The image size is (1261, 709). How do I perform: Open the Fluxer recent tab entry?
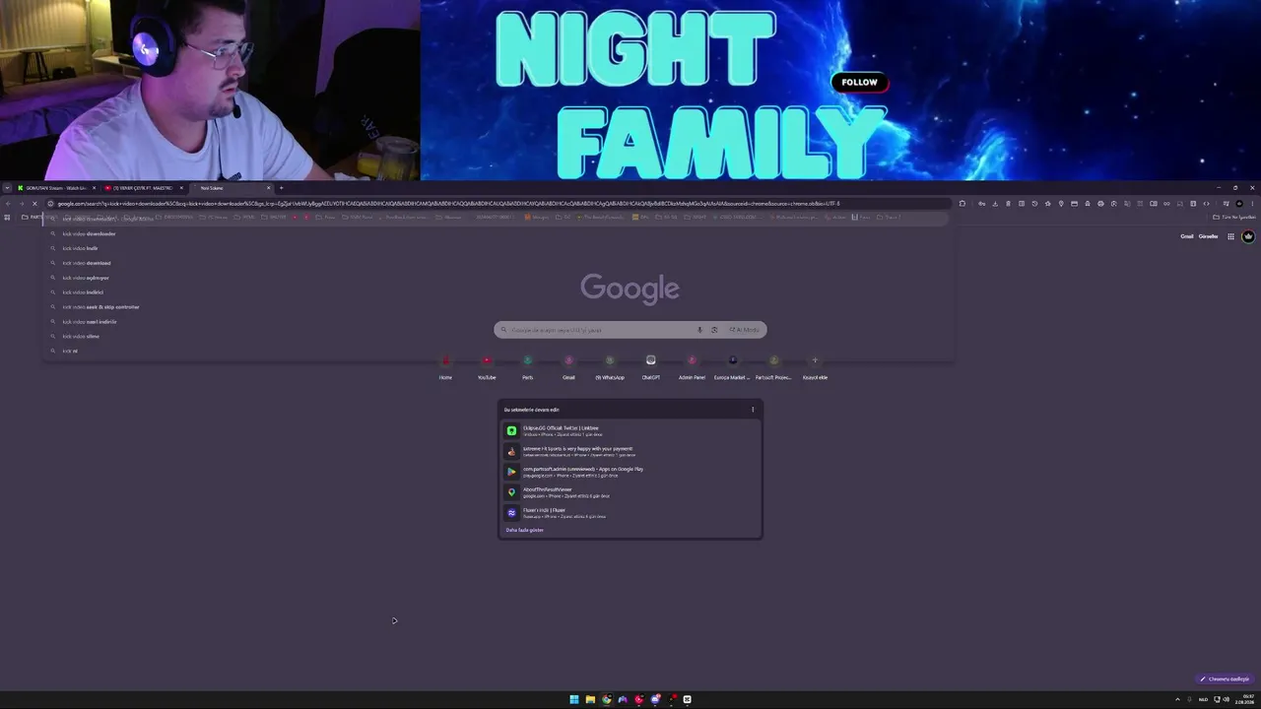coord(630,513)
